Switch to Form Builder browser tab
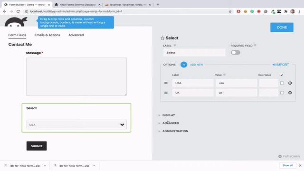Image resolution: width=304 pixels, height=171 pixels. [x=27, y=5]
